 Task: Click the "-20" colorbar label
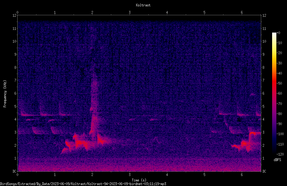279,53
